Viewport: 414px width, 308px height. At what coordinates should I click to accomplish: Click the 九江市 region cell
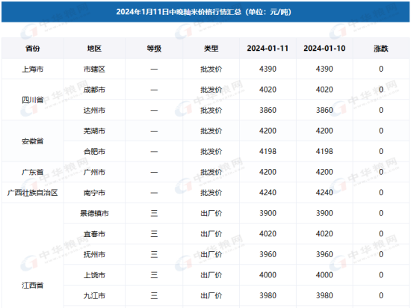(x=94, y=295)
